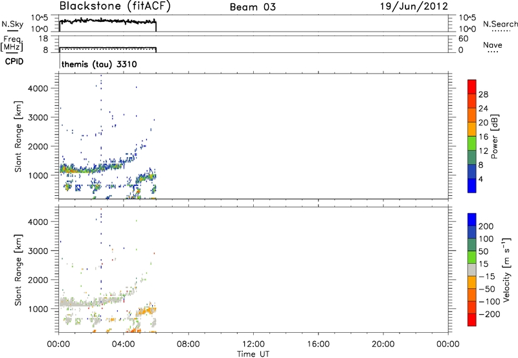This screenshot has width=518, height=358.
Task: Click the 'Time UT' axis title
Action: [x=253, y=354]
